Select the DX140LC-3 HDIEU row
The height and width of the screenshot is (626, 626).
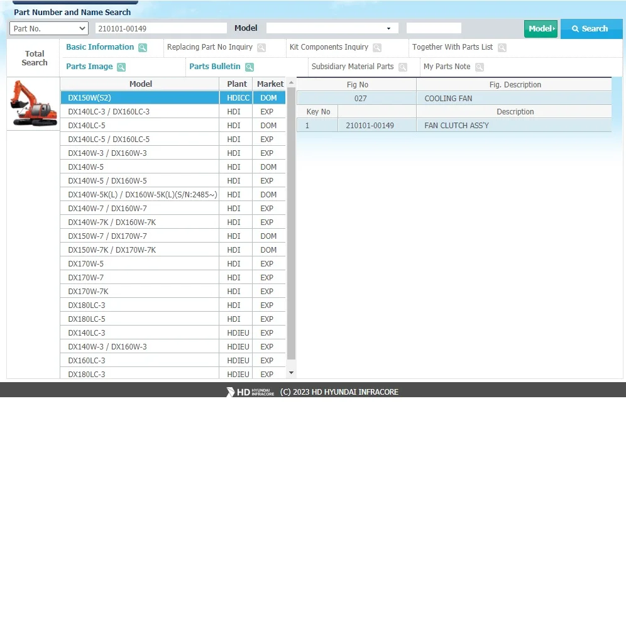tap(173, 333)
